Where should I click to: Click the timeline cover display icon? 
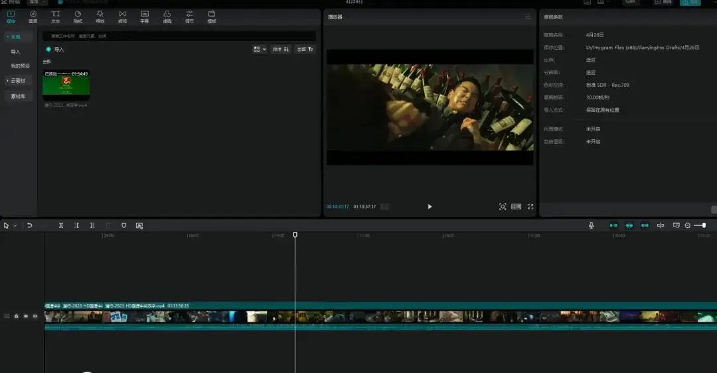[x=677, y=225]
